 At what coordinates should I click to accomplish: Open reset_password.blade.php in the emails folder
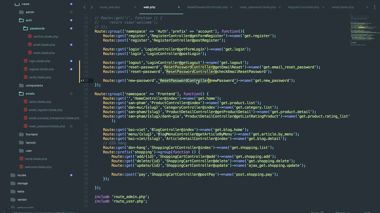pos(47,126)
